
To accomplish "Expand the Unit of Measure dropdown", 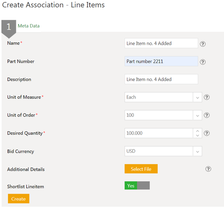I will pos(197,97).
